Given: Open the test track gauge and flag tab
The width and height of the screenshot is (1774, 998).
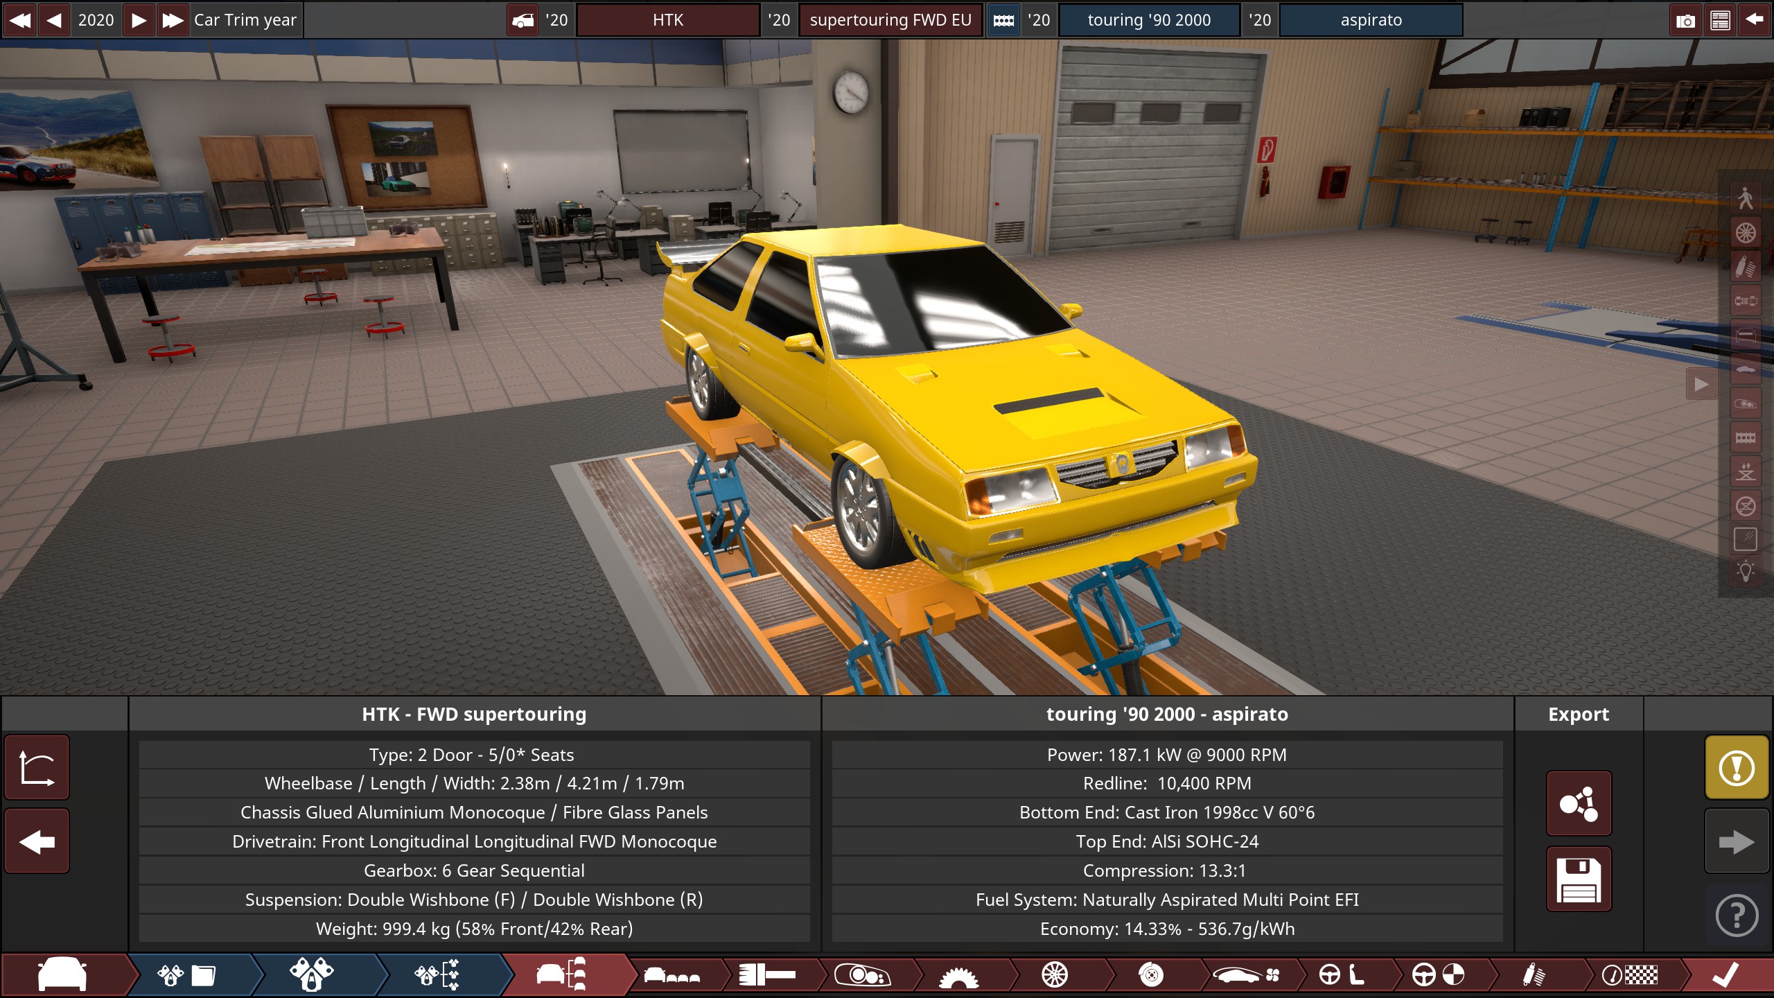Looking at the screenshot, I should coord(1630,975).
